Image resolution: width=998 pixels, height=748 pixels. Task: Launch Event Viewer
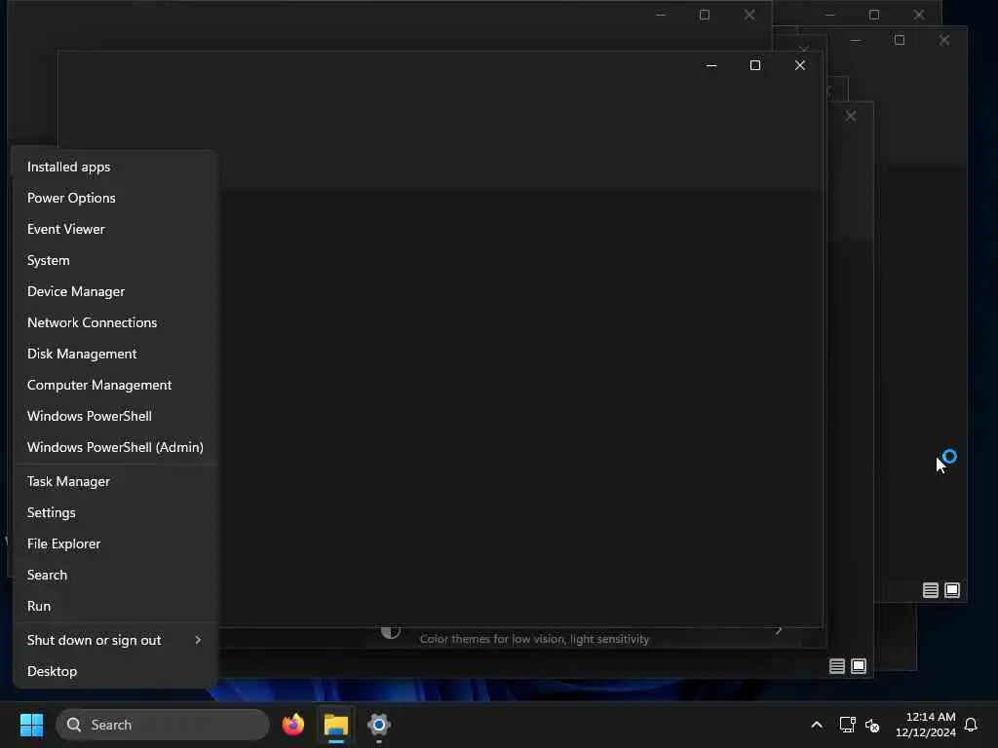(x=115, y=229)
